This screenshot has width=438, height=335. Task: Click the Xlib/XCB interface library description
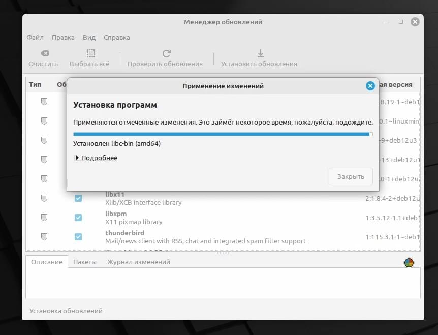(143, 202)
